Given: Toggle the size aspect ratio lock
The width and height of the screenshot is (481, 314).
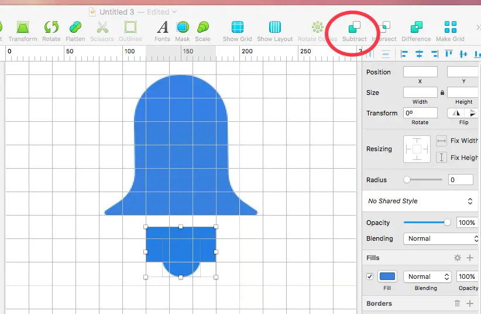Looking at the screenshot, I should pos(442,93).
